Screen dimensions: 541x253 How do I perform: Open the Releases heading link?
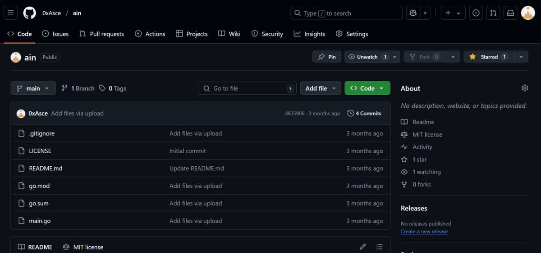pos(414,208)
